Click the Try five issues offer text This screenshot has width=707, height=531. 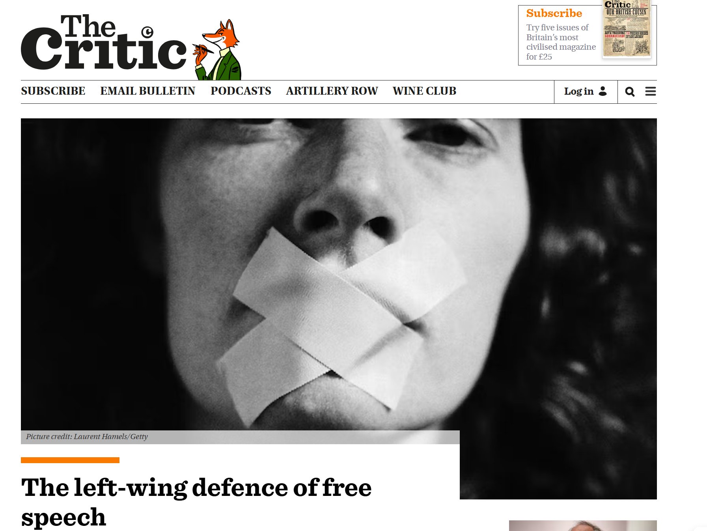pyautogui.click(x=561, y=42)
